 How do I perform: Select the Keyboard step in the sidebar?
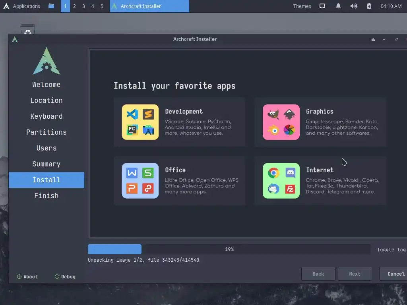click(47, 116)
